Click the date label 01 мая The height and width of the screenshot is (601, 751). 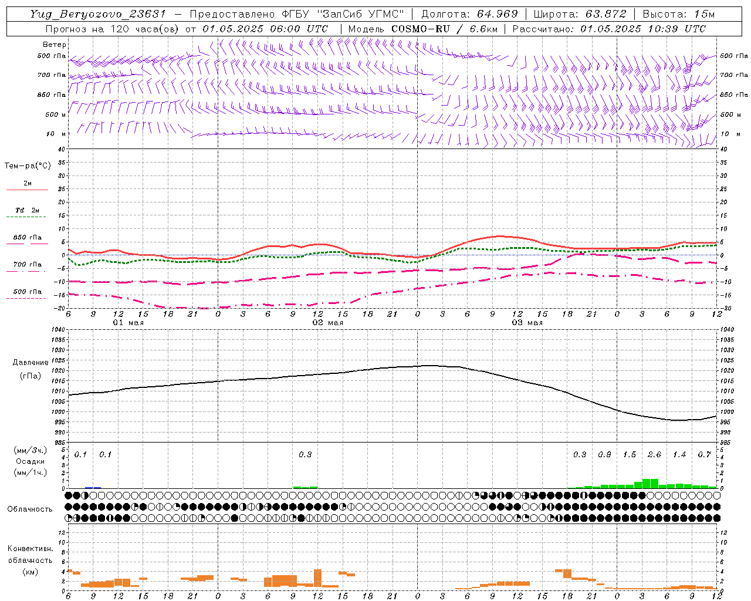pos(128,323)
